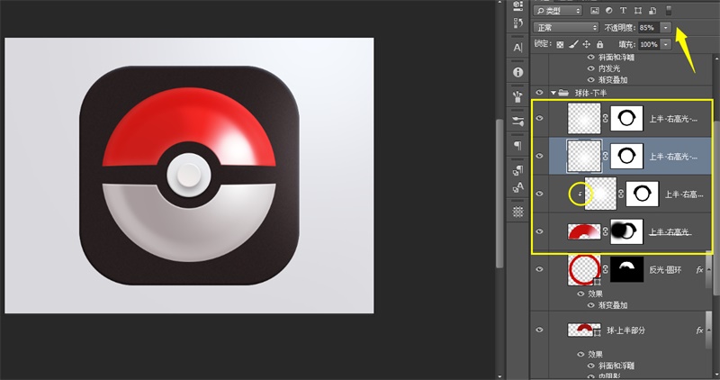Click the lock image pixels brush icon
Viewport: 720px width, 380px height.
[573, 44]
